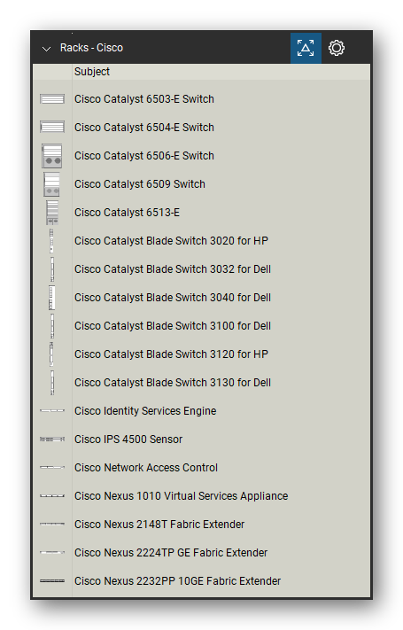This screenshot has width=403, height=630.
Task: Select the Blade Switch 3032 for Dell icon
Action: tap(52, 269)
